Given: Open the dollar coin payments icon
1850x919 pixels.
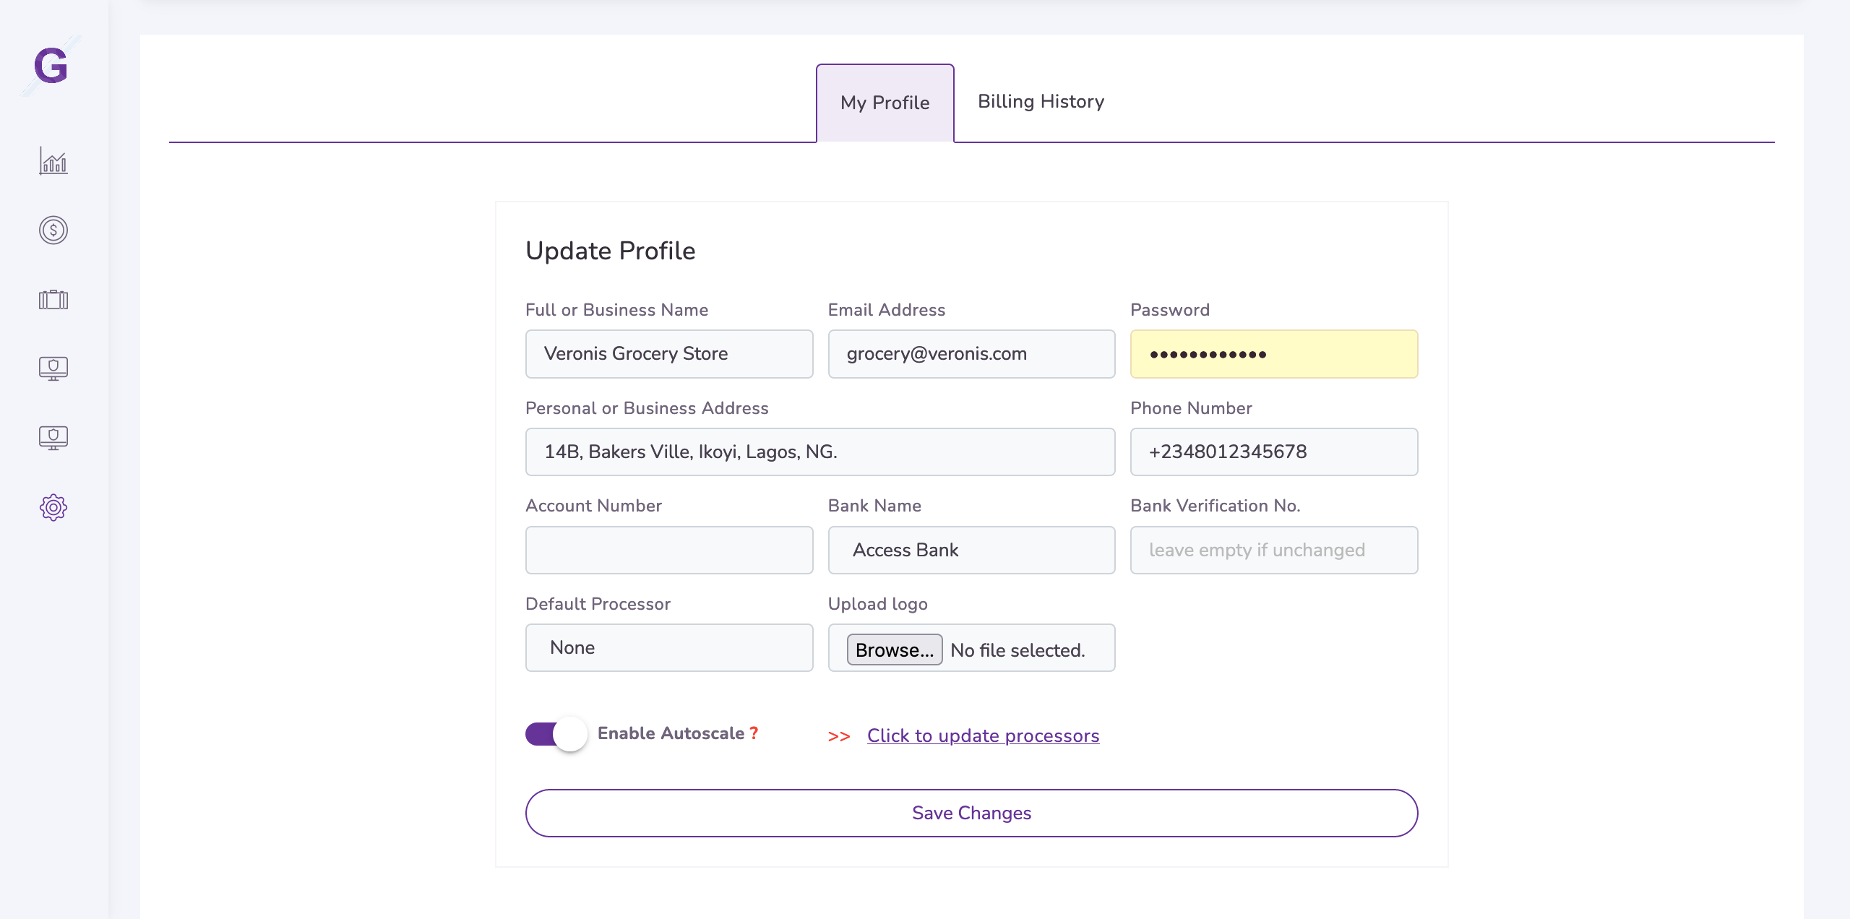Looking at the screenshot, I should pyautogui.click(x=53, y=230).
